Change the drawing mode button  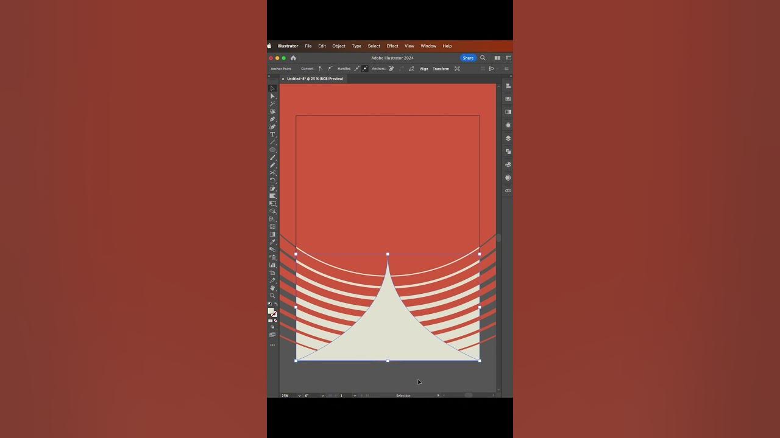click(272, 327)
